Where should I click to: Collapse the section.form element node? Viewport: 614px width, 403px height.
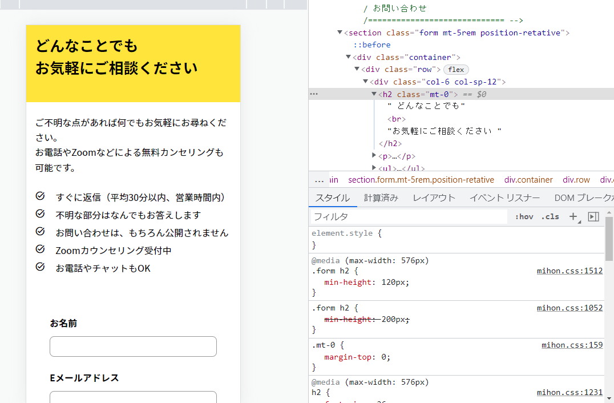pos(340,33)
